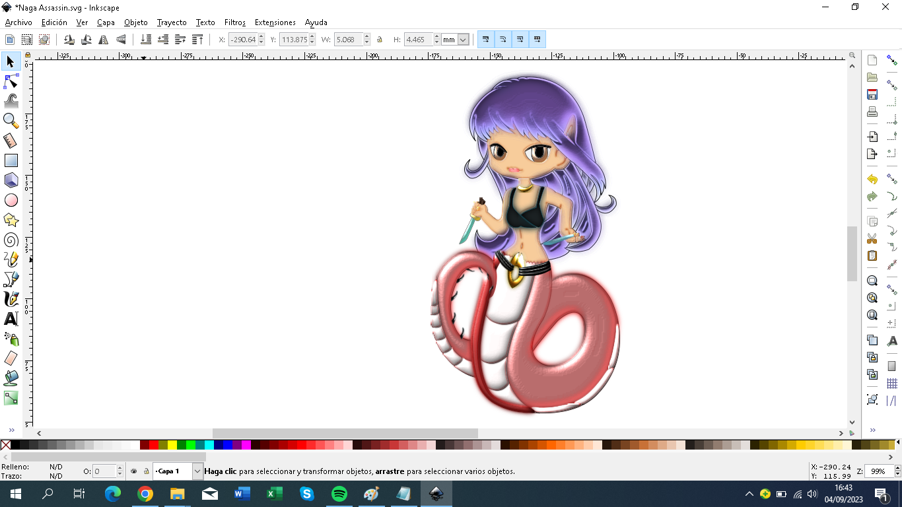Screen dimensions: 902x507
Task: Select the Star polygon tool
Action: pos(11,220)
